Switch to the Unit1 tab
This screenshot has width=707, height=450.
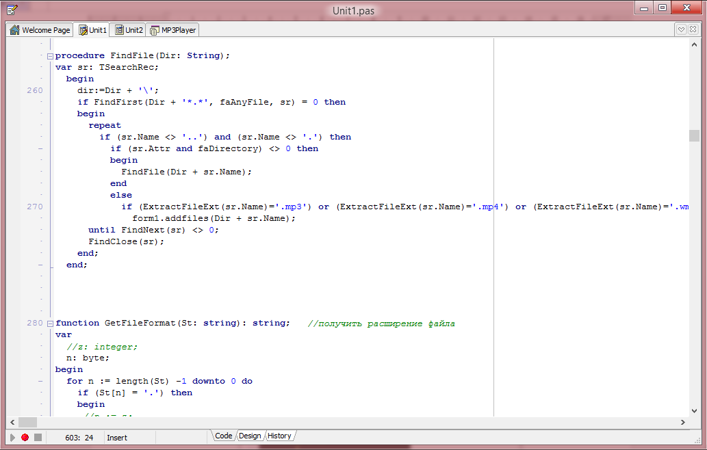click(93, 30)
